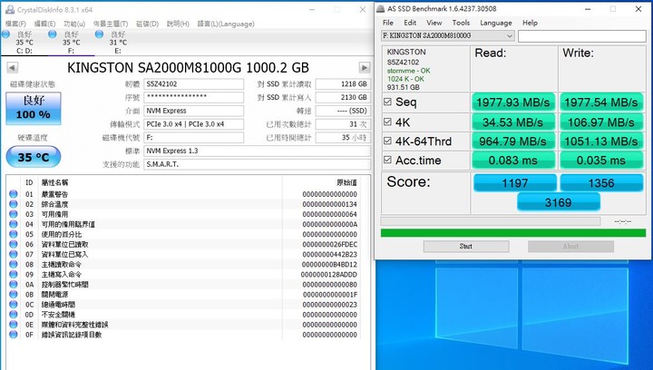
Task: Select the C: D: drive tab
Action: [x=24, y=43]
